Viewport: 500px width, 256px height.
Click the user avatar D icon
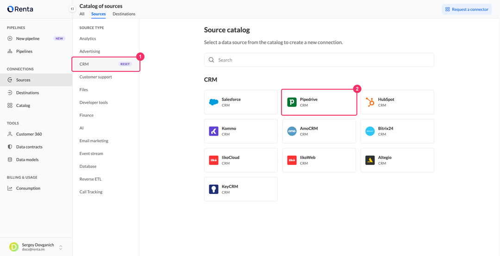coord(14,247)
